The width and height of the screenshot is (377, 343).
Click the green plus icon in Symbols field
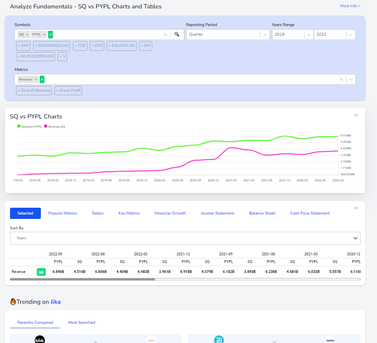[50, 34]
